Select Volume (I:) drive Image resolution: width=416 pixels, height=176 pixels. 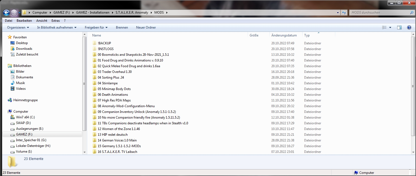pos(24,151)
